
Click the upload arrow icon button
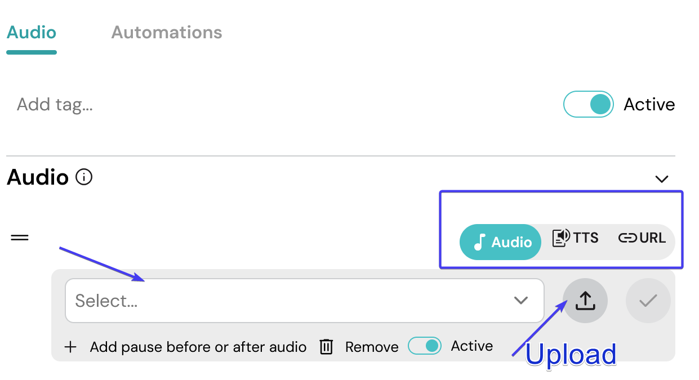tap(585, 301)
